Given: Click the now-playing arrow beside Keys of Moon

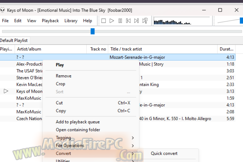Looking at the screenshot, I should point(6,91).
